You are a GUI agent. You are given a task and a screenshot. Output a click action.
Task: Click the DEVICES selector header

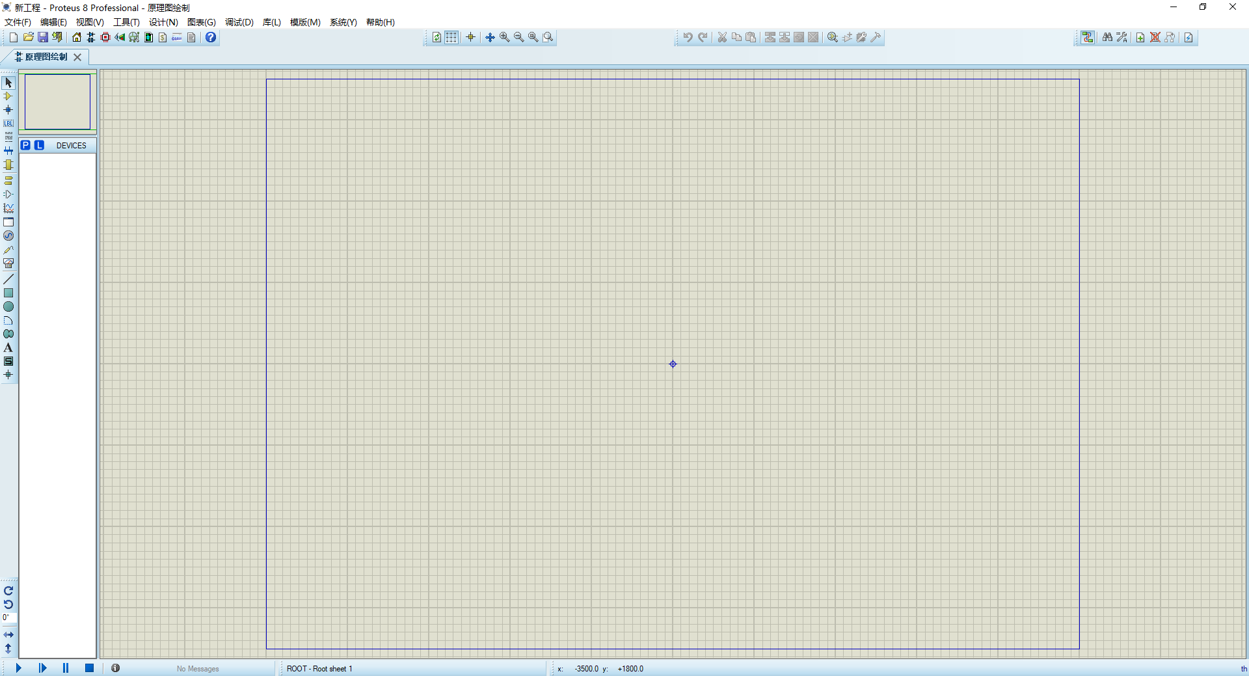point(72,145)
